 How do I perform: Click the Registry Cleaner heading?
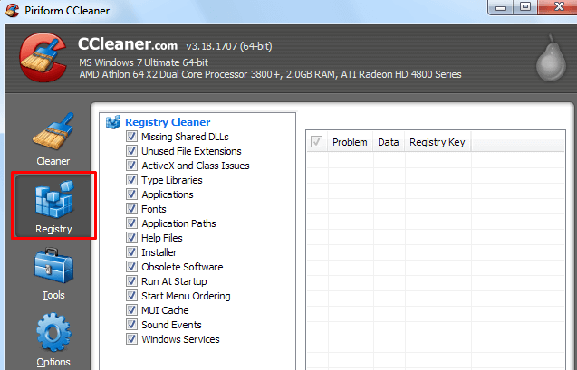[168, 122]
